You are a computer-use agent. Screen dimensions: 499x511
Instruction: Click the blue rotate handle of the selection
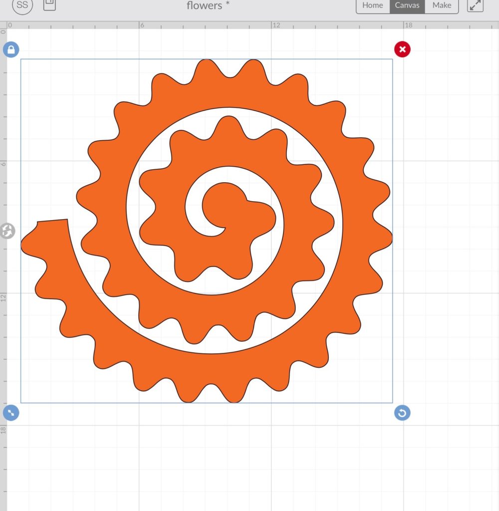(402, 413)
